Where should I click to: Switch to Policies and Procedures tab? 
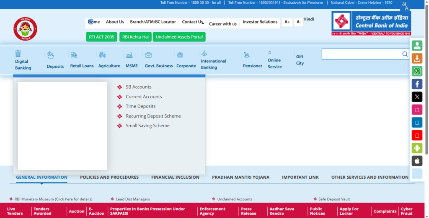109,177
